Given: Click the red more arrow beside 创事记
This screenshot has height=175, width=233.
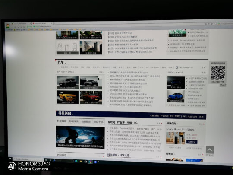Looking at the screenshot, I should [202, 155].
